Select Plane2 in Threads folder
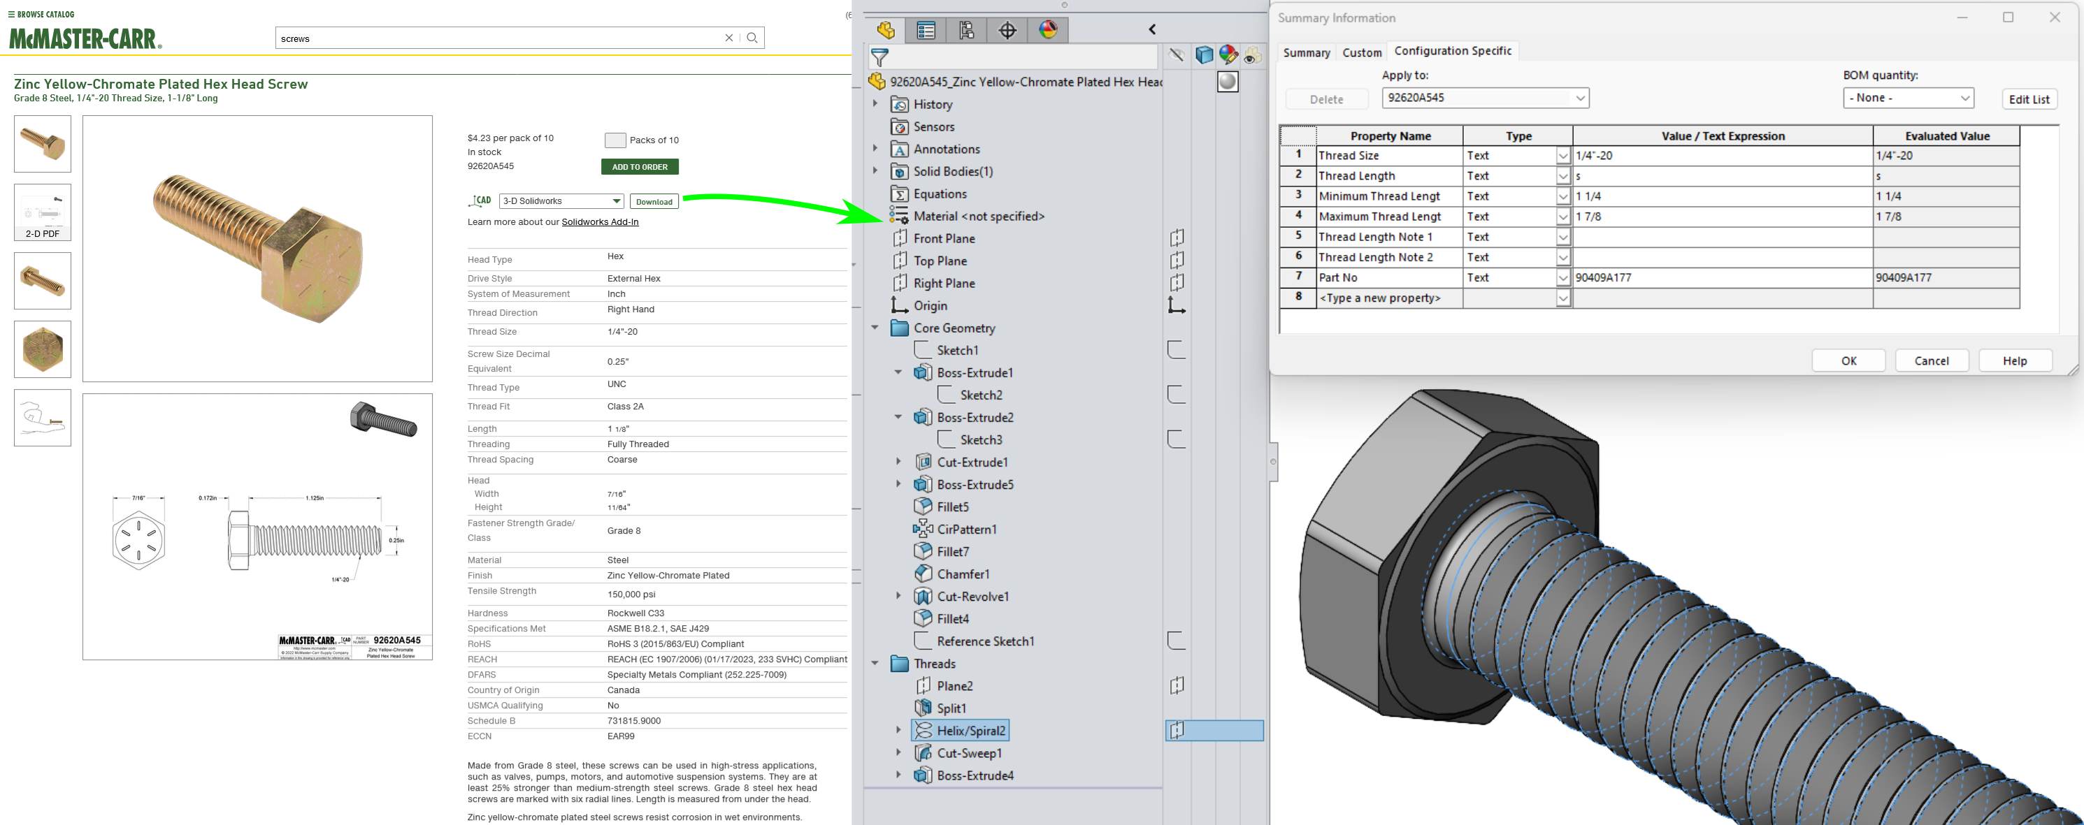This screenshot has width=2084, height=825. pos(954,686)
